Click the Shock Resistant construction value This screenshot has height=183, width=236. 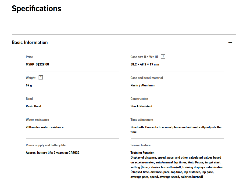pos(141,106)
